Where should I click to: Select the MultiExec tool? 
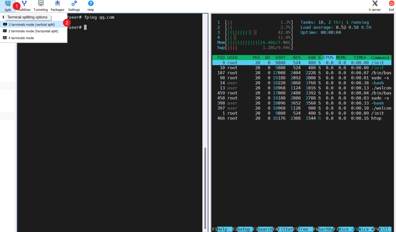[24, 5]
